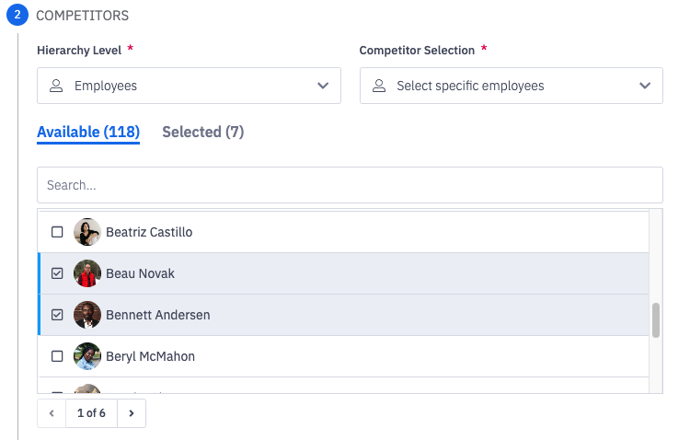The height and width of the screenshot is (440, 690).
Task: Check the Beatriz Castillo checkbox
Action: click(57, 232)
